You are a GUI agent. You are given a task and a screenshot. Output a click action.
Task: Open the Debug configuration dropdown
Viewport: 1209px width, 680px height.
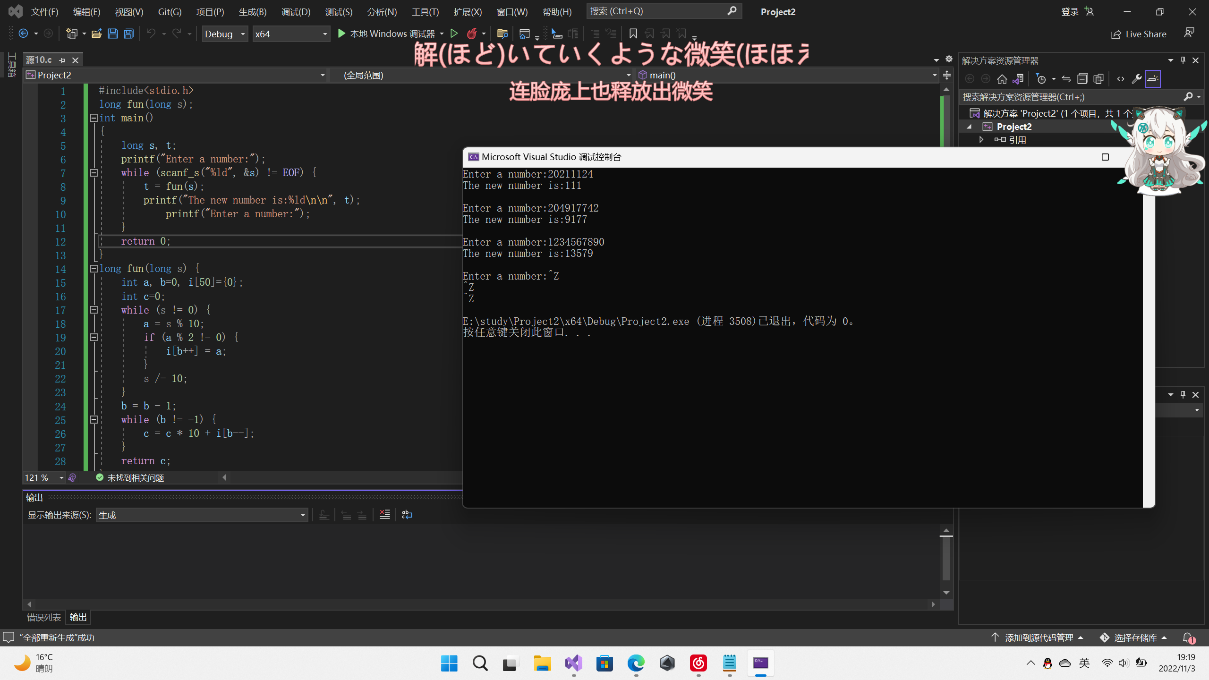click(x=225, y=34)
